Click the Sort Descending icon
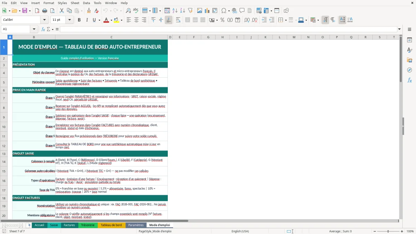This screenshot has width=416, height=234. click(182, 11)
